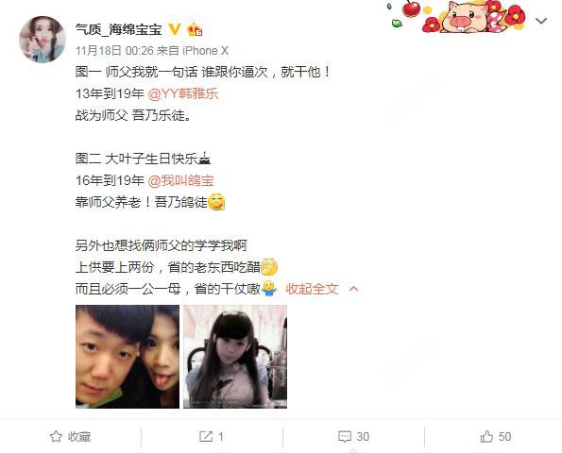562x453 pixels.
Task: Open the poster's round avatar
Action: tap(43, 40)
